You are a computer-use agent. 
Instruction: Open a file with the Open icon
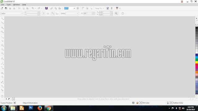pos(6,8)
